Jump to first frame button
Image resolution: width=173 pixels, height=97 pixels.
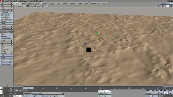[148, 91]
